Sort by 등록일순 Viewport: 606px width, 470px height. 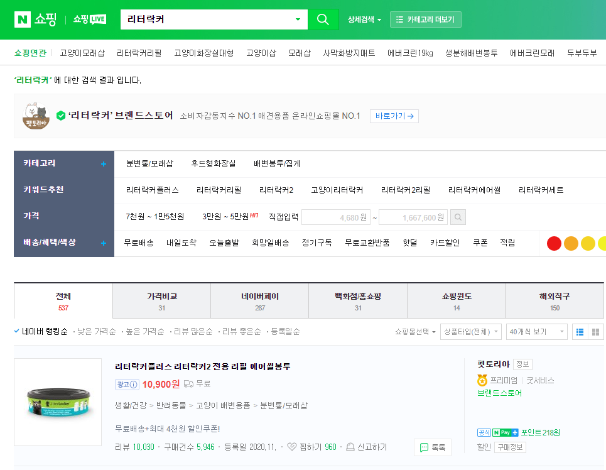pos(285,332)
